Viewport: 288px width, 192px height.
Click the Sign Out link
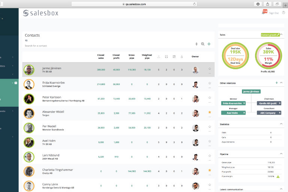pos(274,13)
